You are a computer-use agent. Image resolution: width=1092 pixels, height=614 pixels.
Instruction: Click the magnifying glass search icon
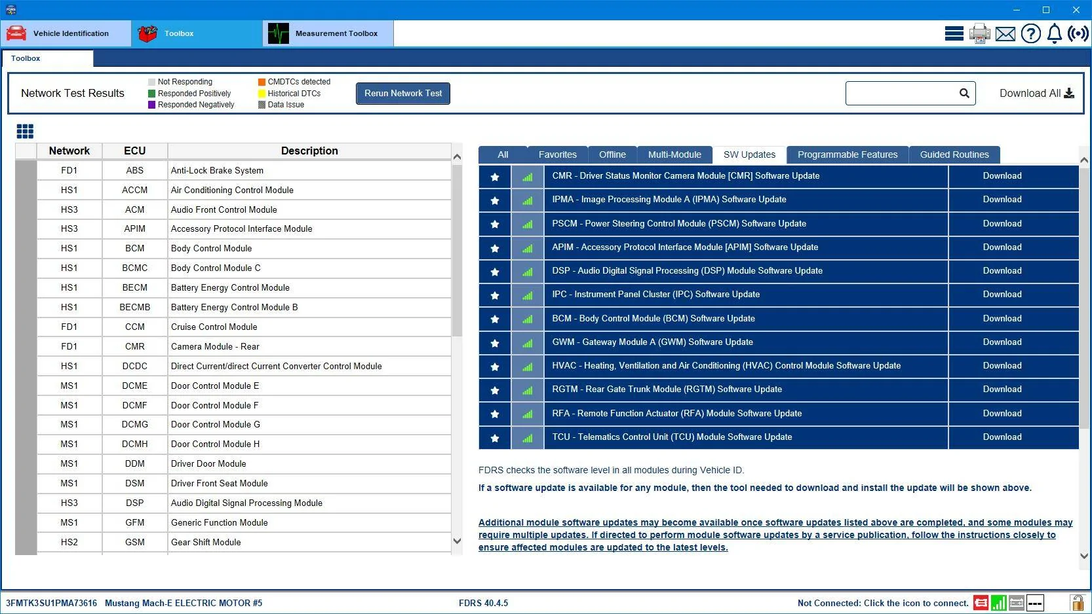click(x=964, y=94)
